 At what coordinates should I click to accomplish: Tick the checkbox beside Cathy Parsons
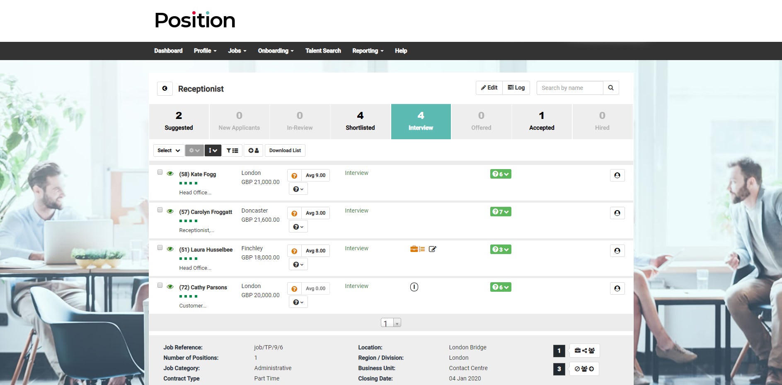point(160,285)
